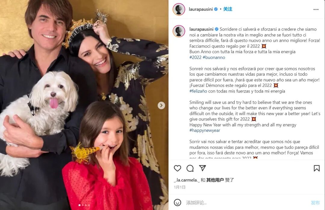
Task: View _.la.carmela._ profile from likes
Action: point(187,180)
